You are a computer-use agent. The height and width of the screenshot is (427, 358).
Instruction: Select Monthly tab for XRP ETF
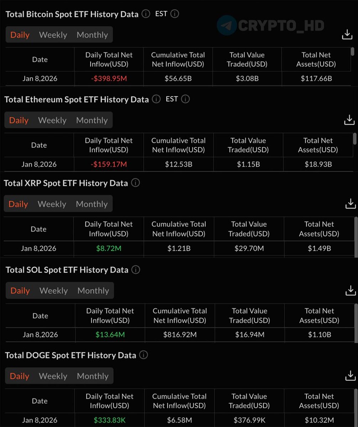click(92, 204)
